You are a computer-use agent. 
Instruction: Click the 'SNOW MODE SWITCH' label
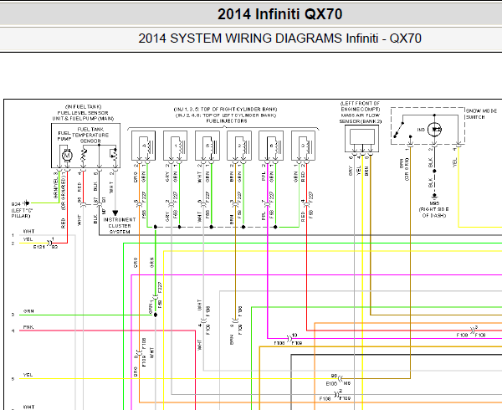pos(481,114)
